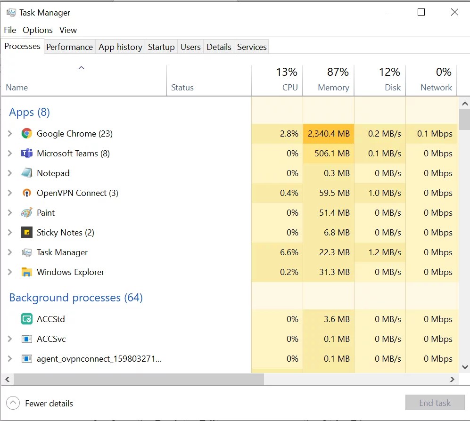Screen dimensions: 470x421
Task: Select the Google Chrome (23) process name
Action: click(x=74, y=134)
